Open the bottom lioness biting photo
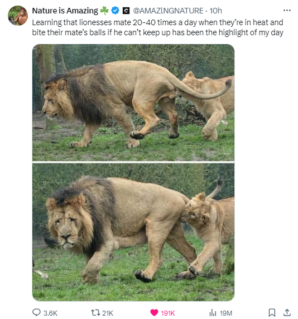Viewport: 298px width, 319px height. (x=133, y=232)
